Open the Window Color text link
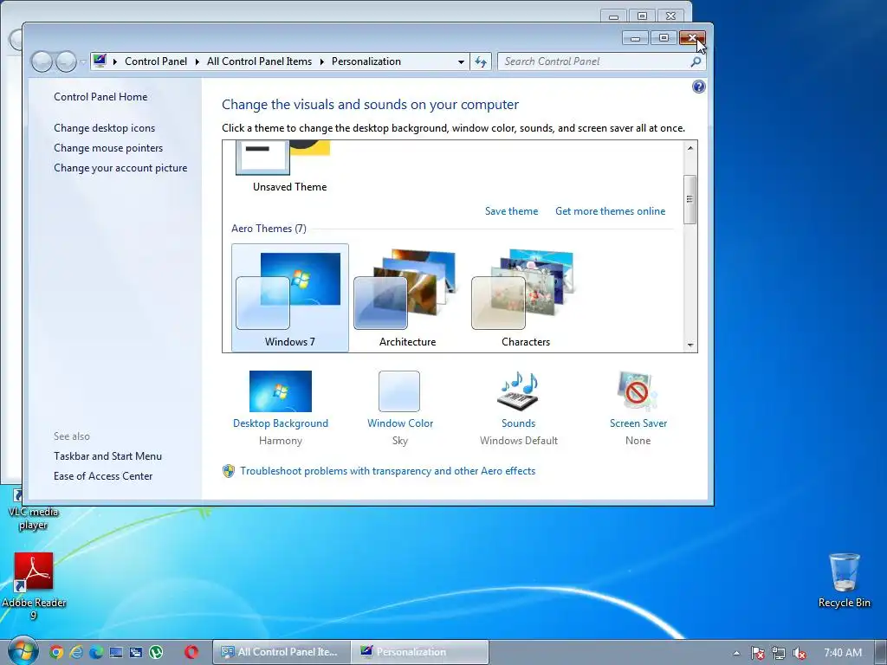This screenshot has width=887, height=665. pos(400,423)
